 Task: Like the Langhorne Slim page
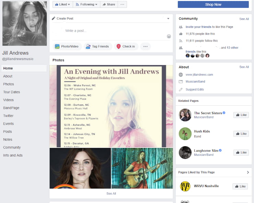(x=241, y=152)
